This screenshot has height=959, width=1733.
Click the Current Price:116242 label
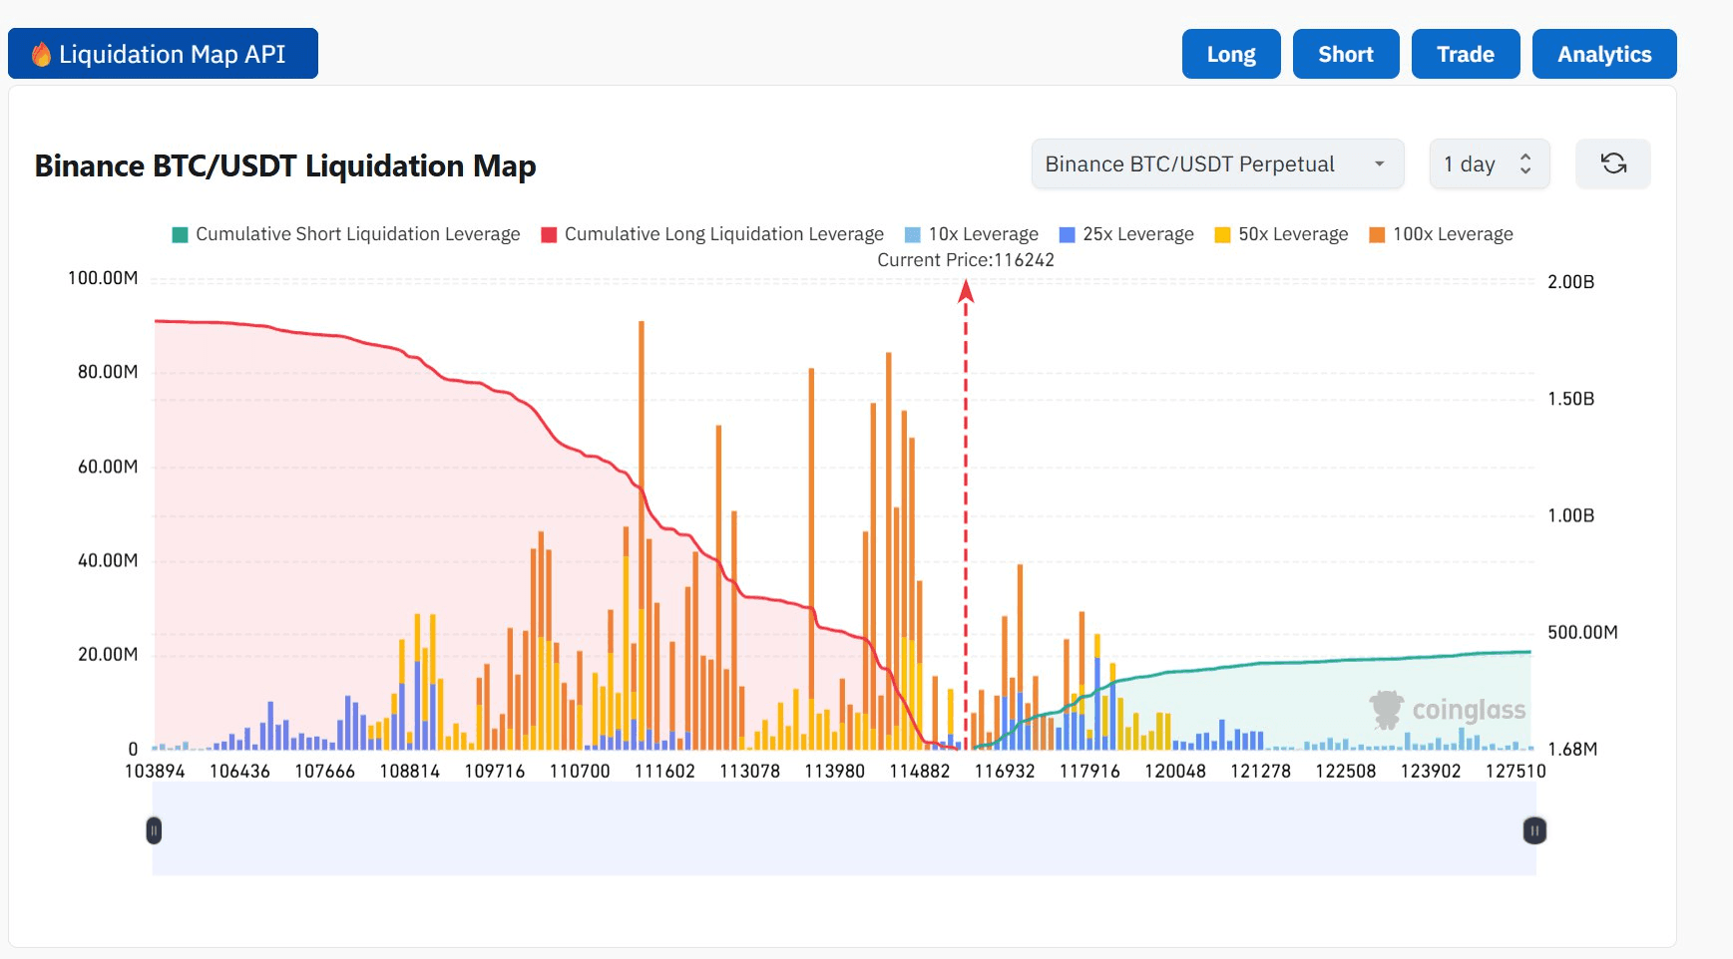[x=966, y=260]
